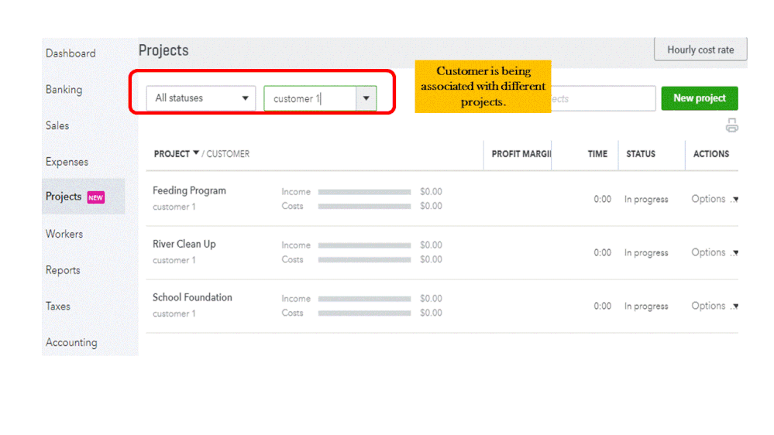774x435 pixels.
Task: Open the All statuses dropdown
Action: [x=201, y=98]
